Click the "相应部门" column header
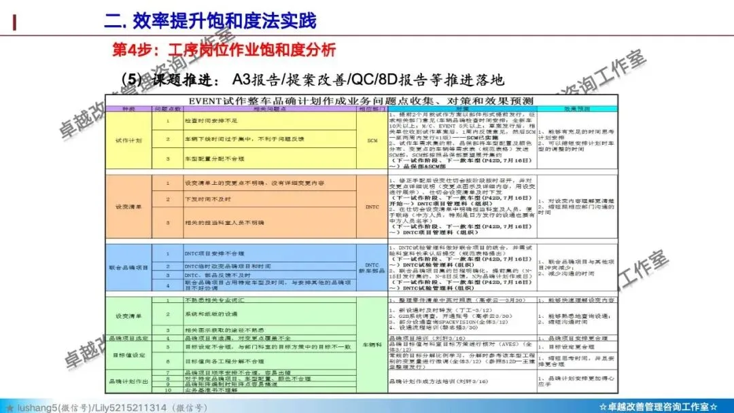 [372, 109]
